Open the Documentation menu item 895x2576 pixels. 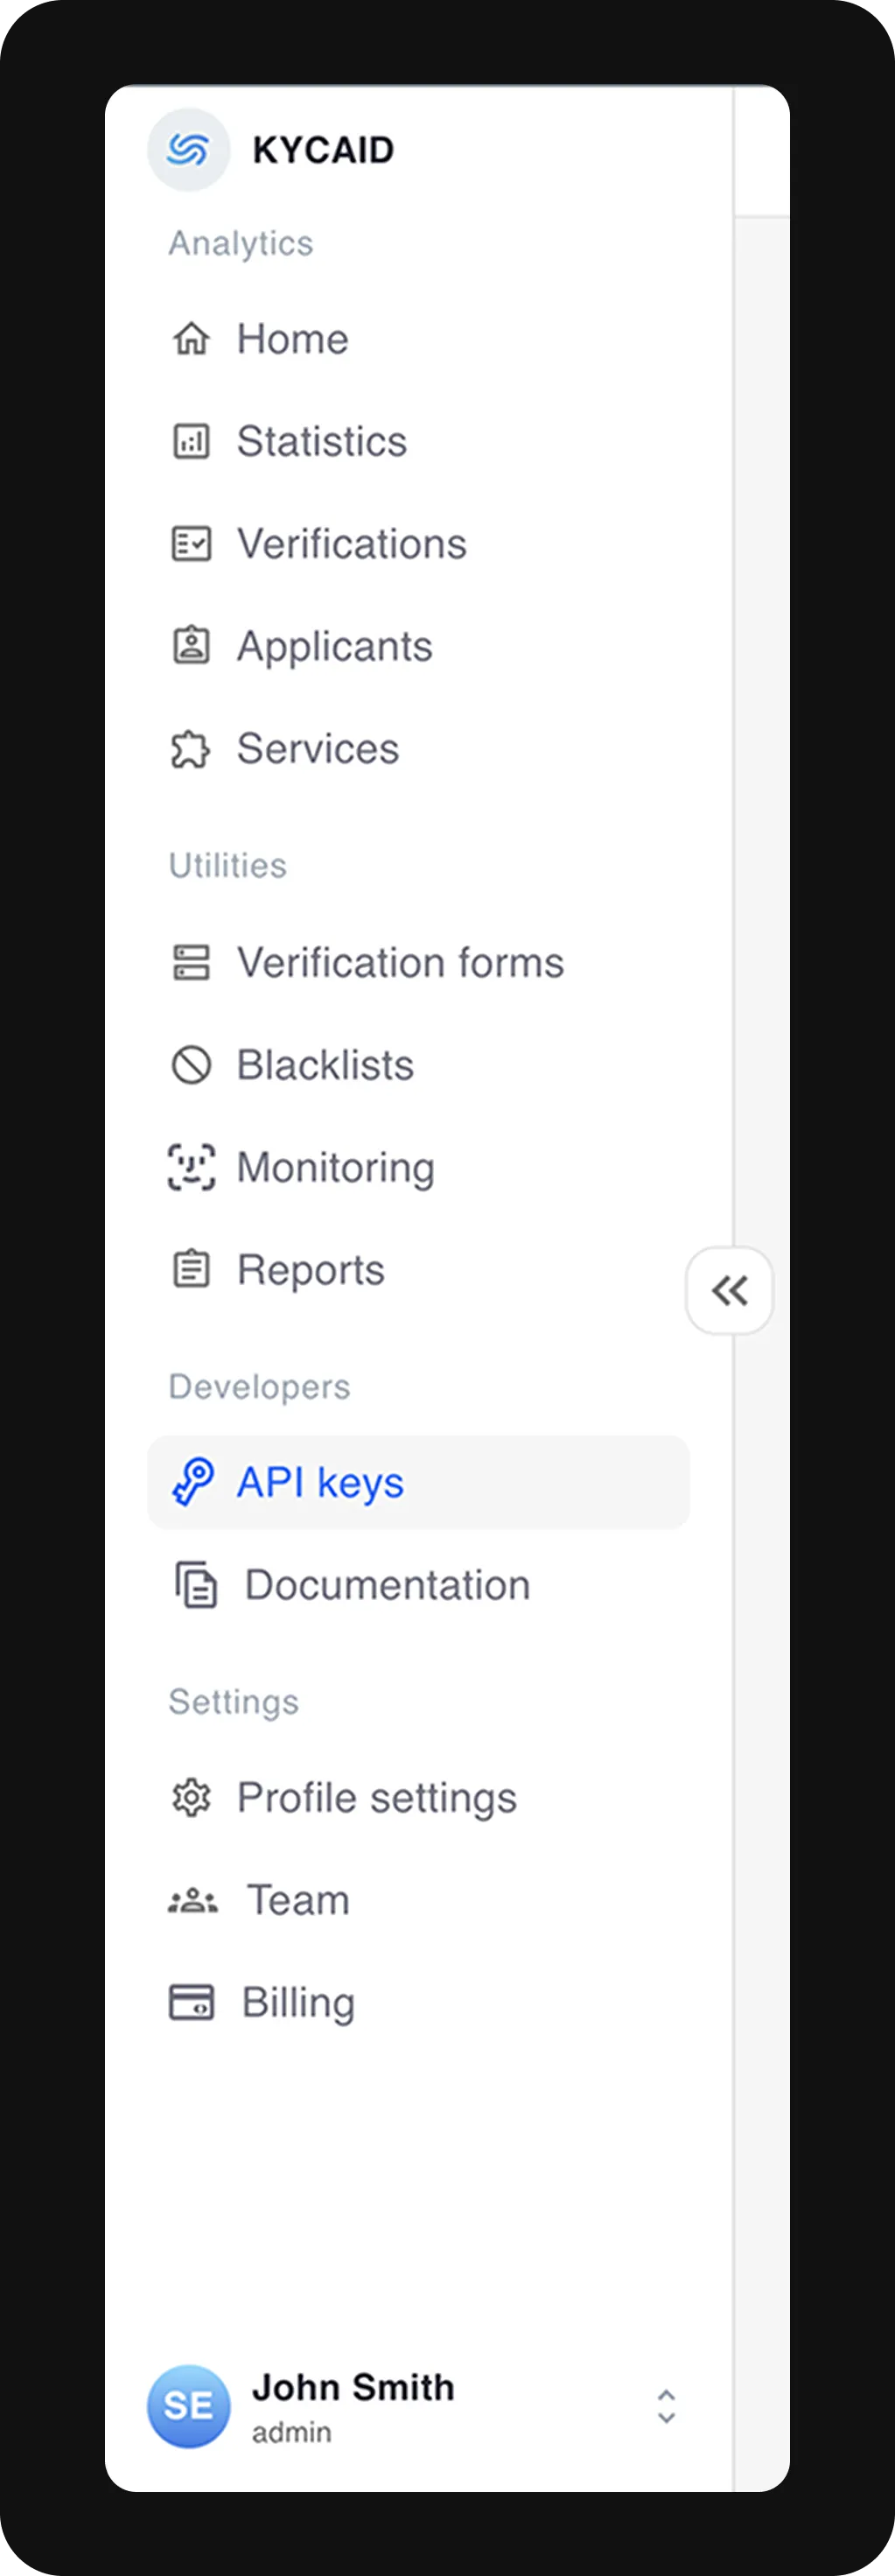(387, 1585)
